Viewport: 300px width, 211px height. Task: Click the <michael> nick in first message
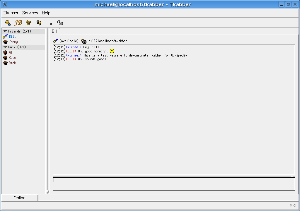point(74,47)
